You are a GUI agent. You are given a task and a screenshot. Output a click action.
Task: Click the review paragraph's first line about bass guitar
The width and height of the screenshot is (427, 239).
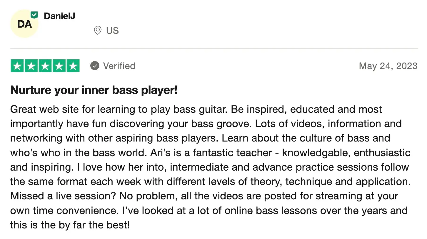point(196,109)
